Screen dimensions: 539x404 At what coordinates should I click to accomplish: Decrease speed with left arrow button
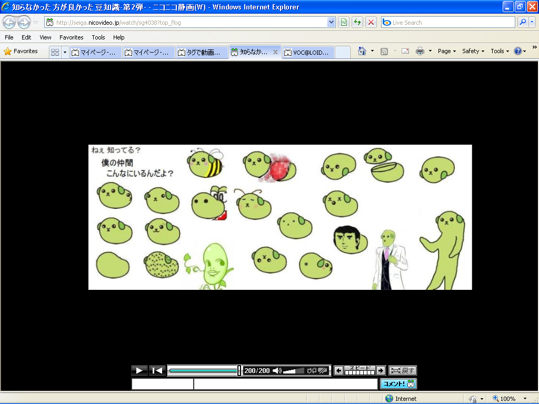pyautogui.click(x=338, y=371)
